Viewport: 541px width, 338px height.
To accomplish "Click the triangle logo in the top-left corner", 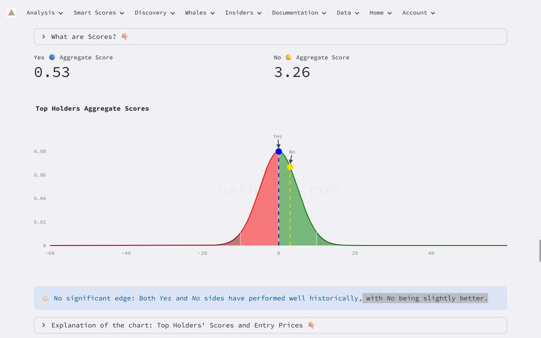I will (x=10, y=12).
